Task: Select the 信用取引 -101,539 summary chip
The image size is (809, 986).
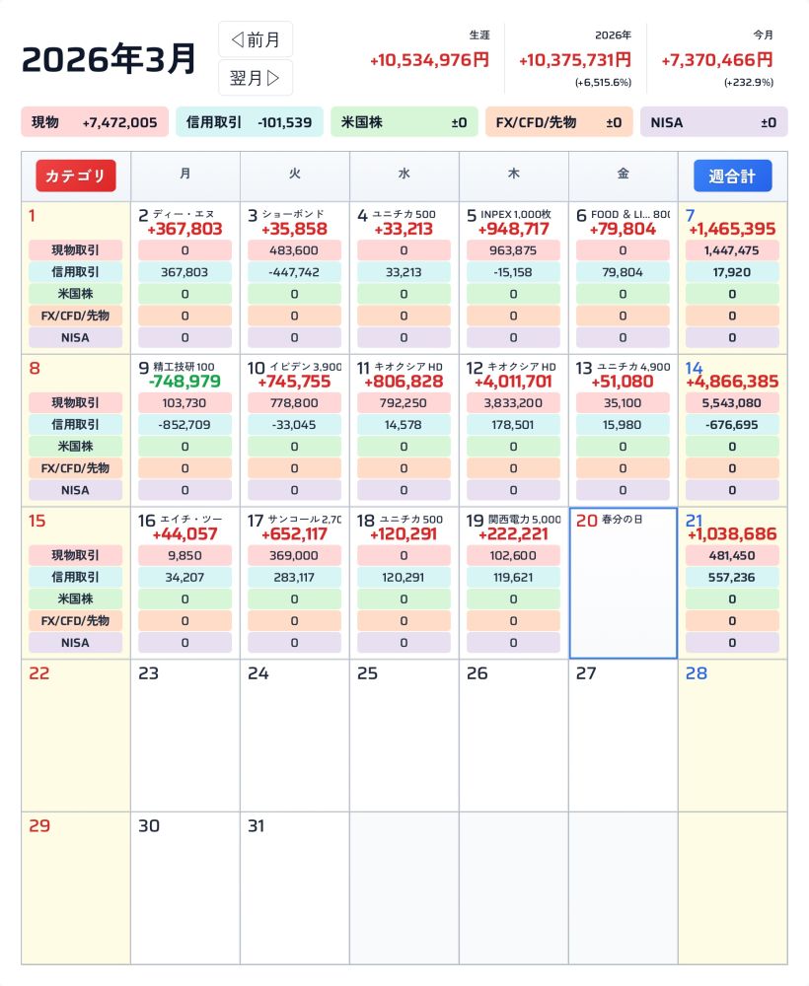Action: [x=250, y=122]
